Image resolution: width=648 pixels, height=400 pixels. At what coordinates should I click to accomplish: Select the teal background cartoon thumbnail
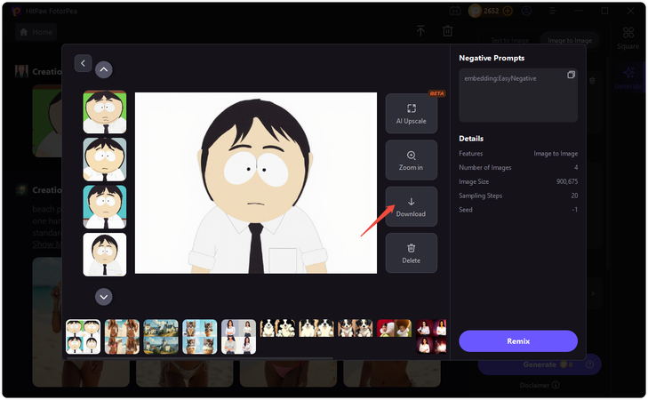(x=105, y=207)
